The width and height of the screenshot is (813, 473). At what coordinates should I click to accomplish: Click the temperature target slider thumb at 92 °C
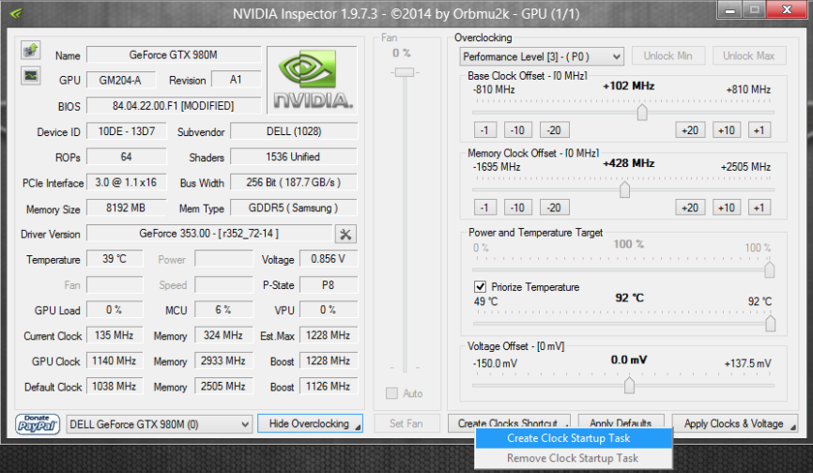tap(770, 323)
